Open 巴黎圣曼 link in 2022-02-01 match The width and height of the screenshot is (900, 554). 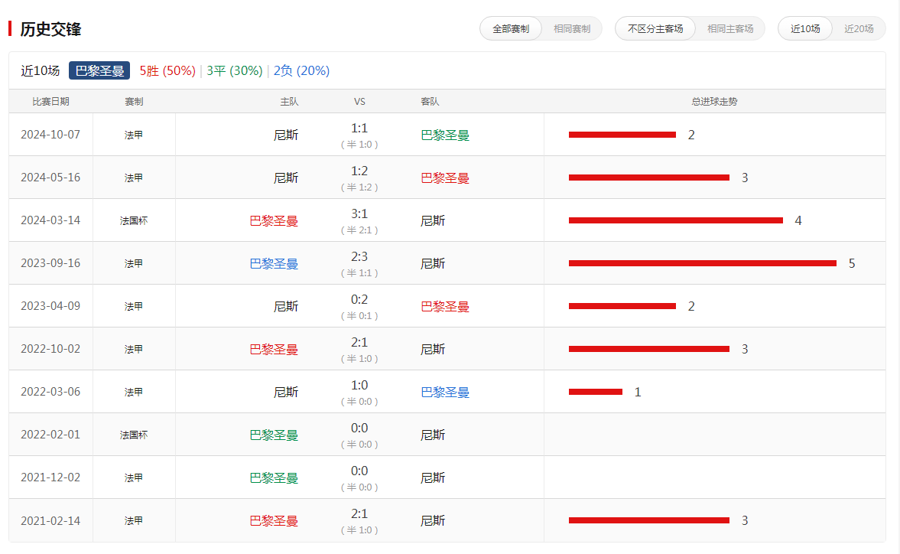(274, 435)
